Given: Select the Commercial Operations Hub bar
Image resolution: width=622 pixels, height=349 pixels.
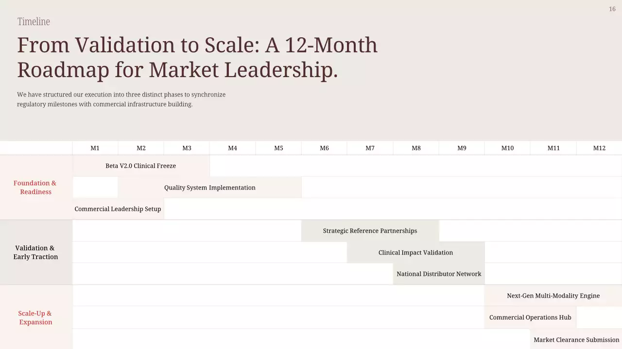Looking at the screenshot, I should [x=530, y=317].
